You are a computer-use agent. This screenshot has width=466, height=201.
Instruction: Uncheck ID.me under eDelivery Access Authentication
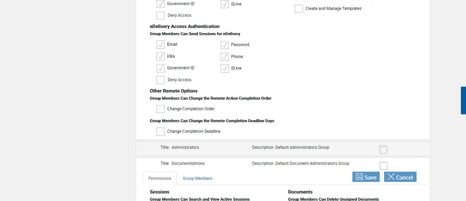(x=224, y=69)
